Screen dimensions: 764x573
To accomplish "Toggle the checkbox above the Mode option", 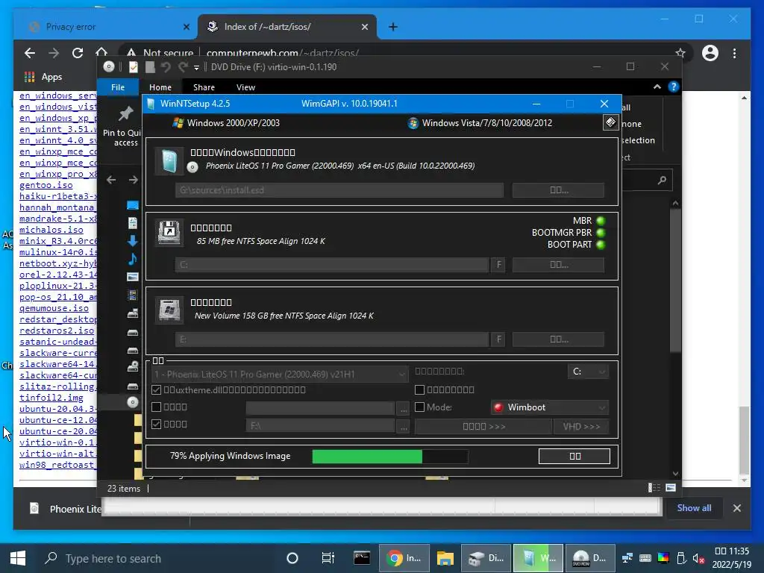I will [x=419, y=389].
